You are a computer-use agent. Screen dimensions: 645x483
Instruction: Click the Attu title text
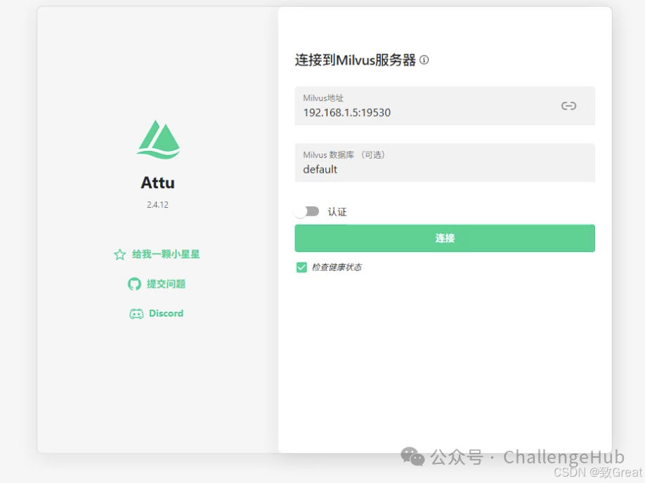[158, 183]
